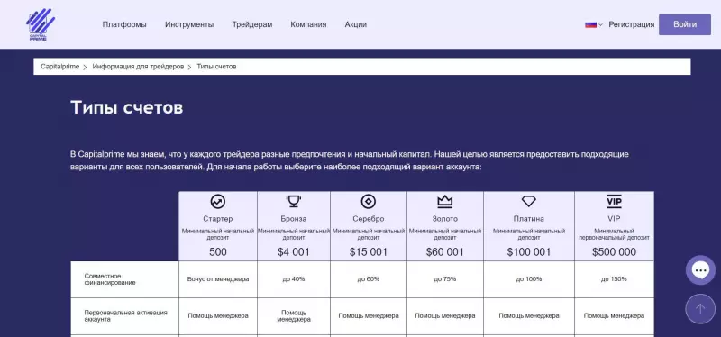Click the Стартер chart icon
Image resolution: width=721 pixels, height=337 pixels.
(218, 201)
